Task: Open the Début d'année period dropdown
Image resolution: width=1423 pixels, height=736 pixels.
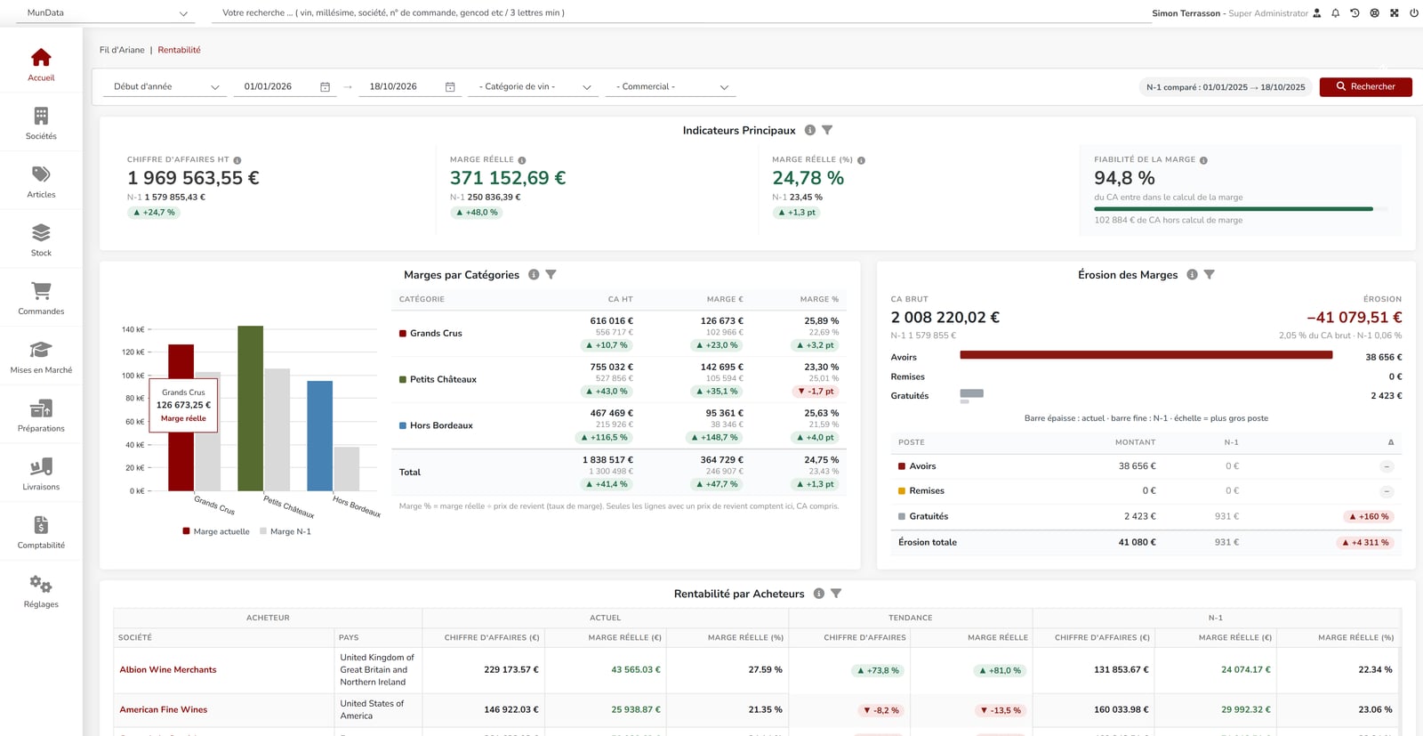Action: pos(166,87)
